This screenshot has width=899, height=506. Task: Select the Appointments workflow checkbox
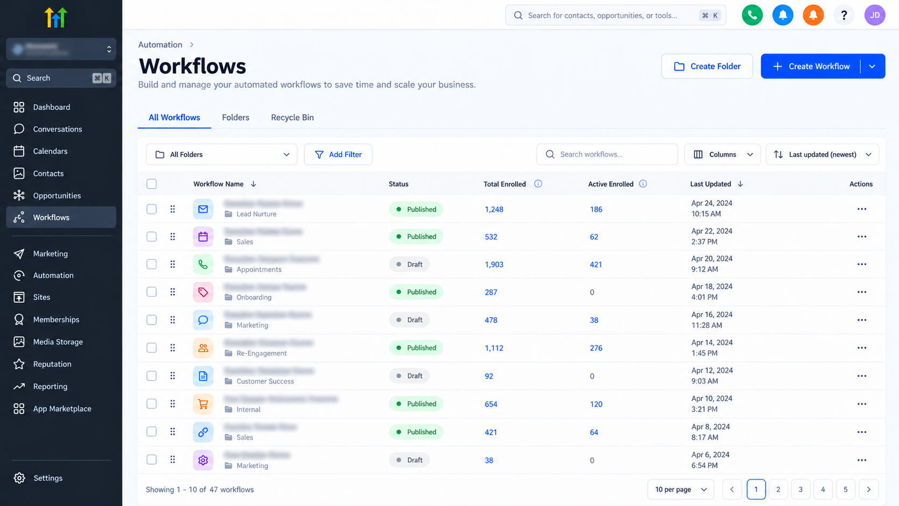[152, 264]
